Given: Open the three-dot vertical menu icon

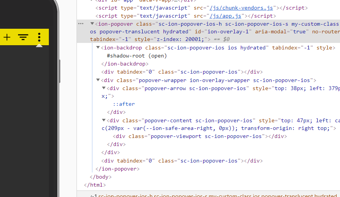Looking at the screenshot, I should pos(39,37).
